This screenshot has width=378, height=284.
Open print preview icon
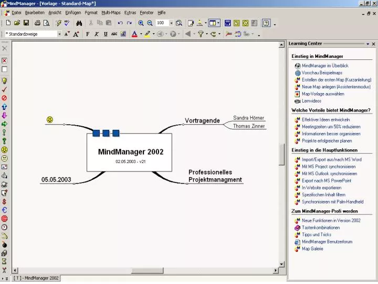point(46,23)
